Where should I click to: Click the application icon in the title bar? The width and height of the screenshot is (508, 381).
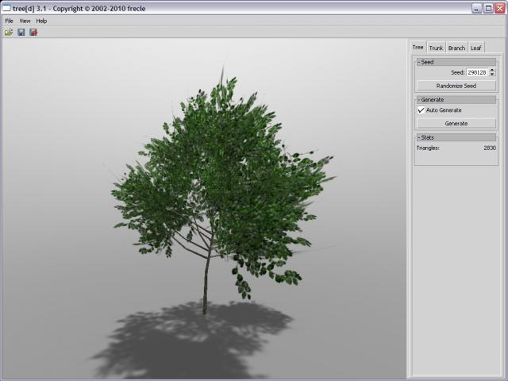(x=6, y=8)
